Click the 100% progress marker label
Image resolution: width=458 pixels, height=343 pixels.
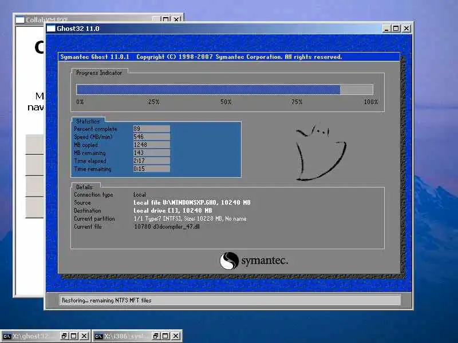tap(370, 102)
